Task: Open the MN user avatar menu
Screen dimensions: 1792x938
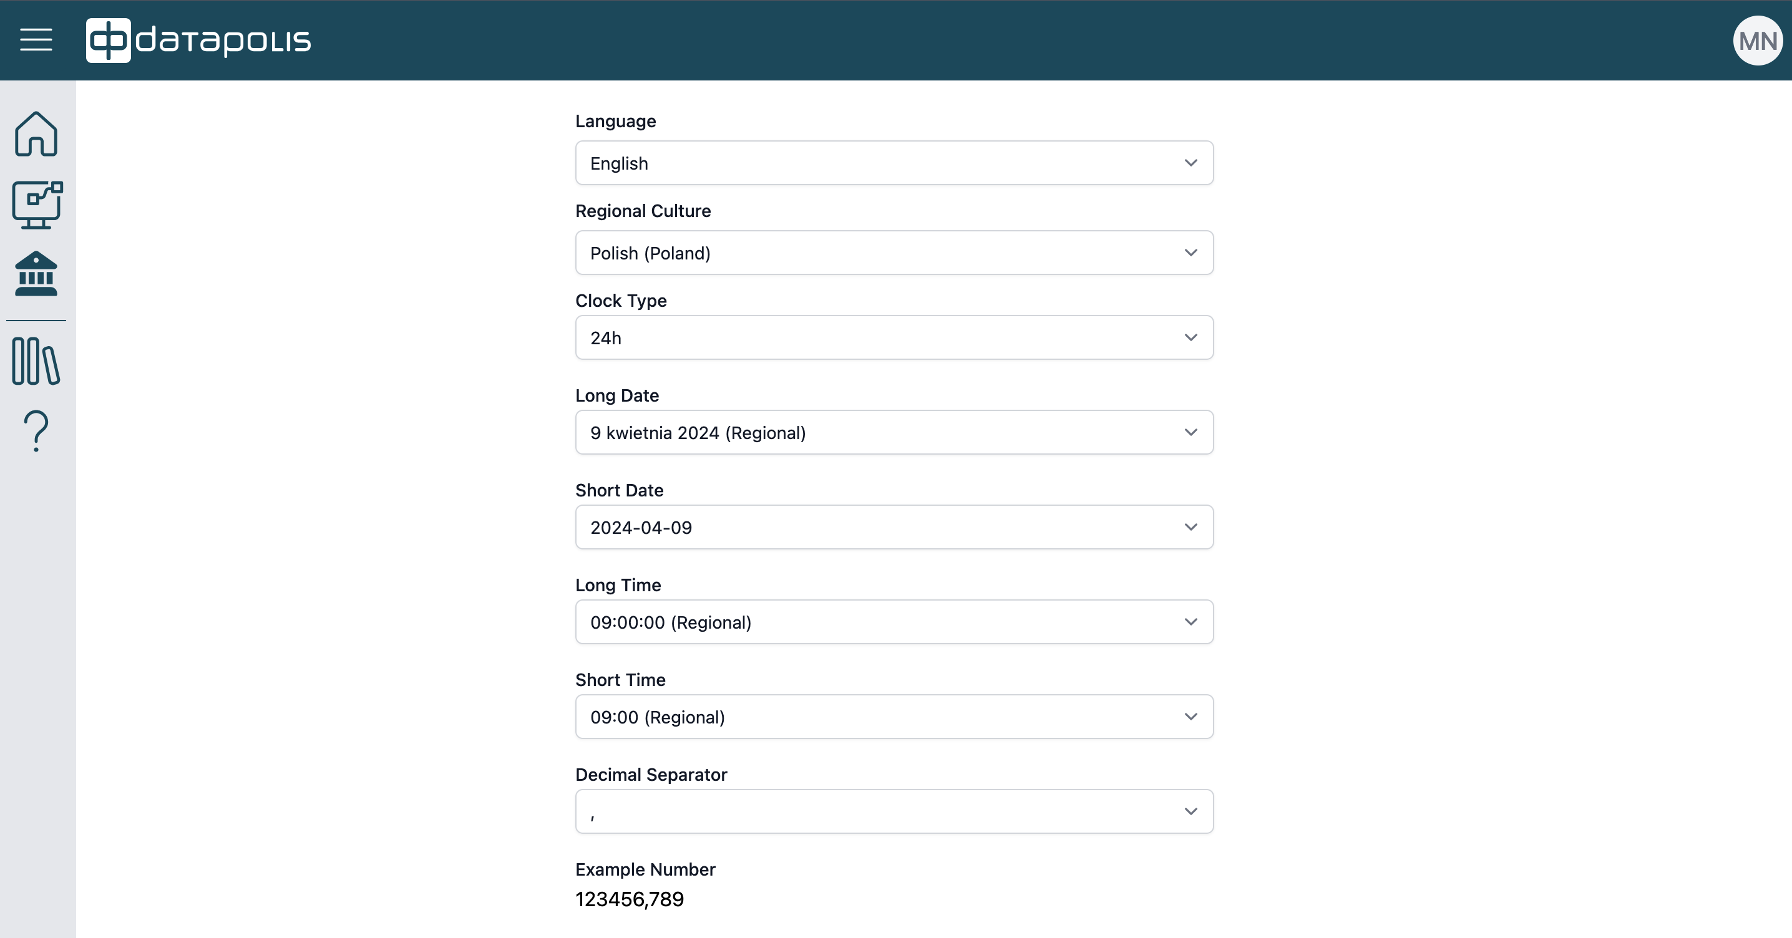Action: (x=1756, y=41)
